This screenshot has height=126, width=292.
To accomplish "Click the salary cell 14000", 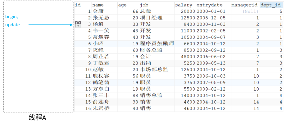I will click(x=185, y=96).
